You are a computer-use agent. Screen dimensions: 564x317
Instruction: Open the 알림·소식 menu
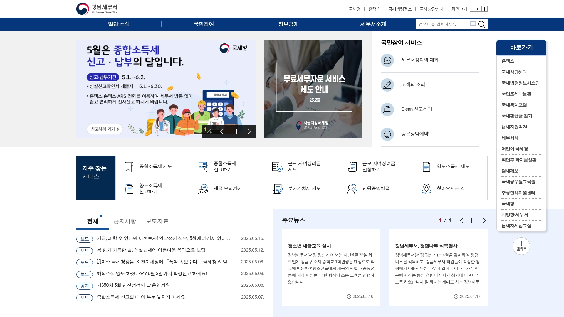click(x=119, y=24)
